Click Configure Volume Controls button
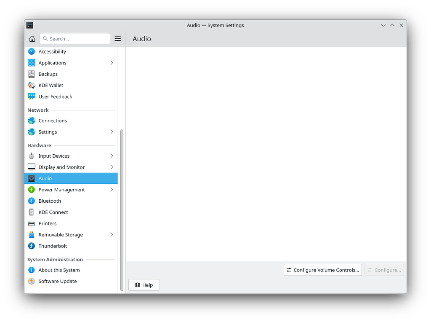This screenshot has height=322, width=431. click(x=322, y=270)
